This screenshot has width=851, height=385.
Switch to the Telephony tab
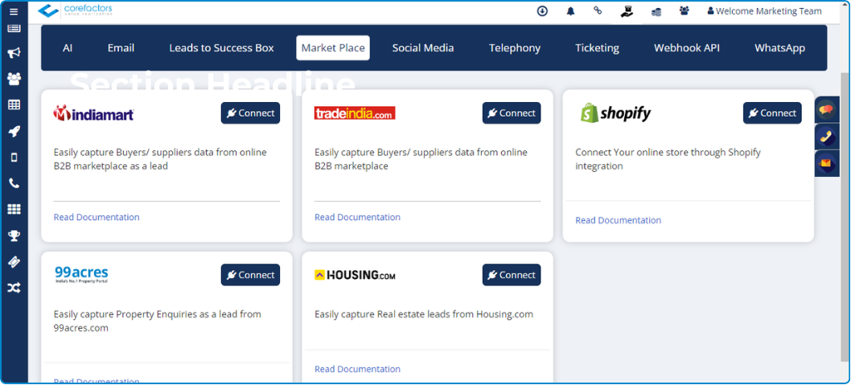coord(514,48)
